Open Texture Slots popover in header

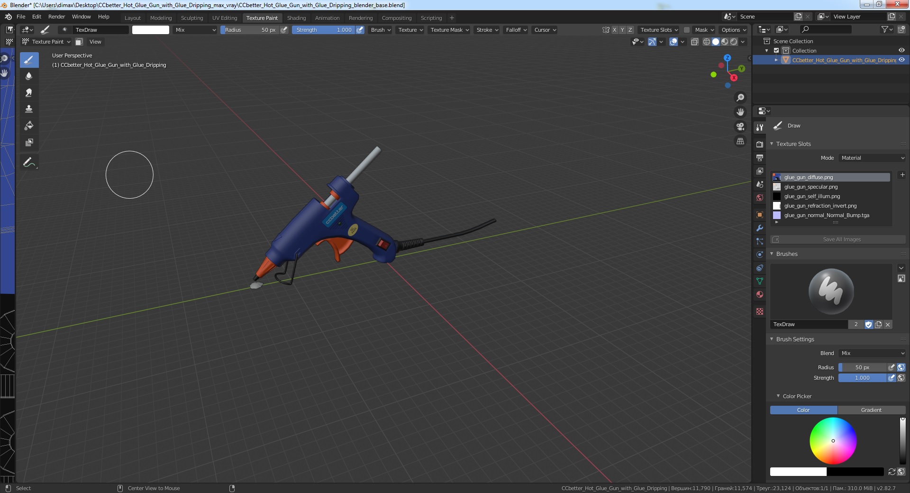click(659, 30)
